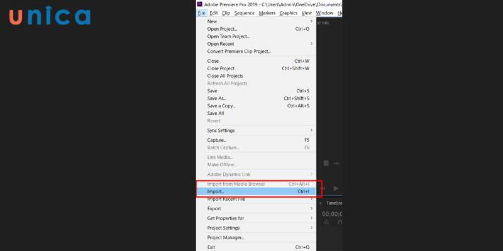The height and width of the screenshot is (251, 503).
Task: Expand the Adobe Dynamic Link submenu
Action: pyautogui.click(x=256, y=174)
